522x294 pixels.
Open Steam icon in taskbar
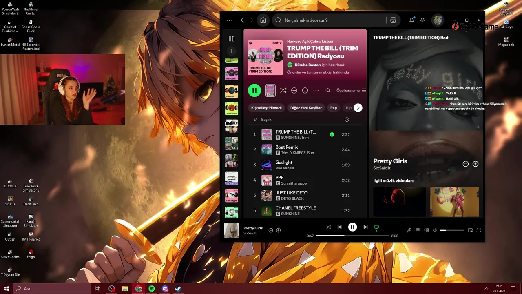(x=178, y=289)
